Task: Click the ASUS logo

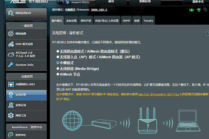Action: (x=18, y=2)
